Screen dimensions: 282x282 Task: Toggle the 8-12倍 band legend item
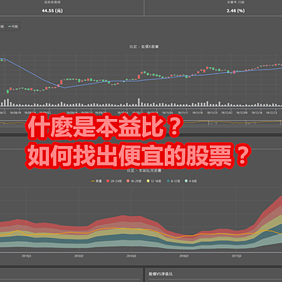click(174, 181)
